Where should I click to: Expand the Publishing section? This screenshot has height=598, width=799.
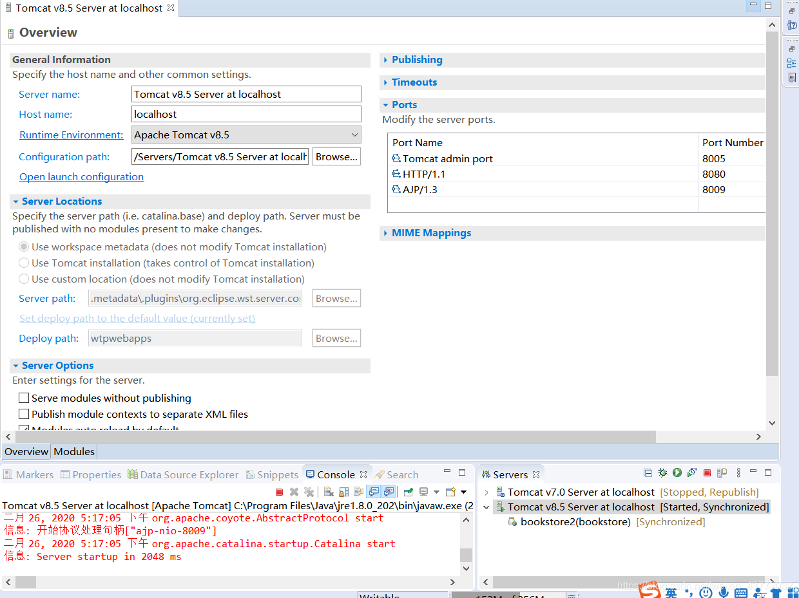tap(385, 60)
